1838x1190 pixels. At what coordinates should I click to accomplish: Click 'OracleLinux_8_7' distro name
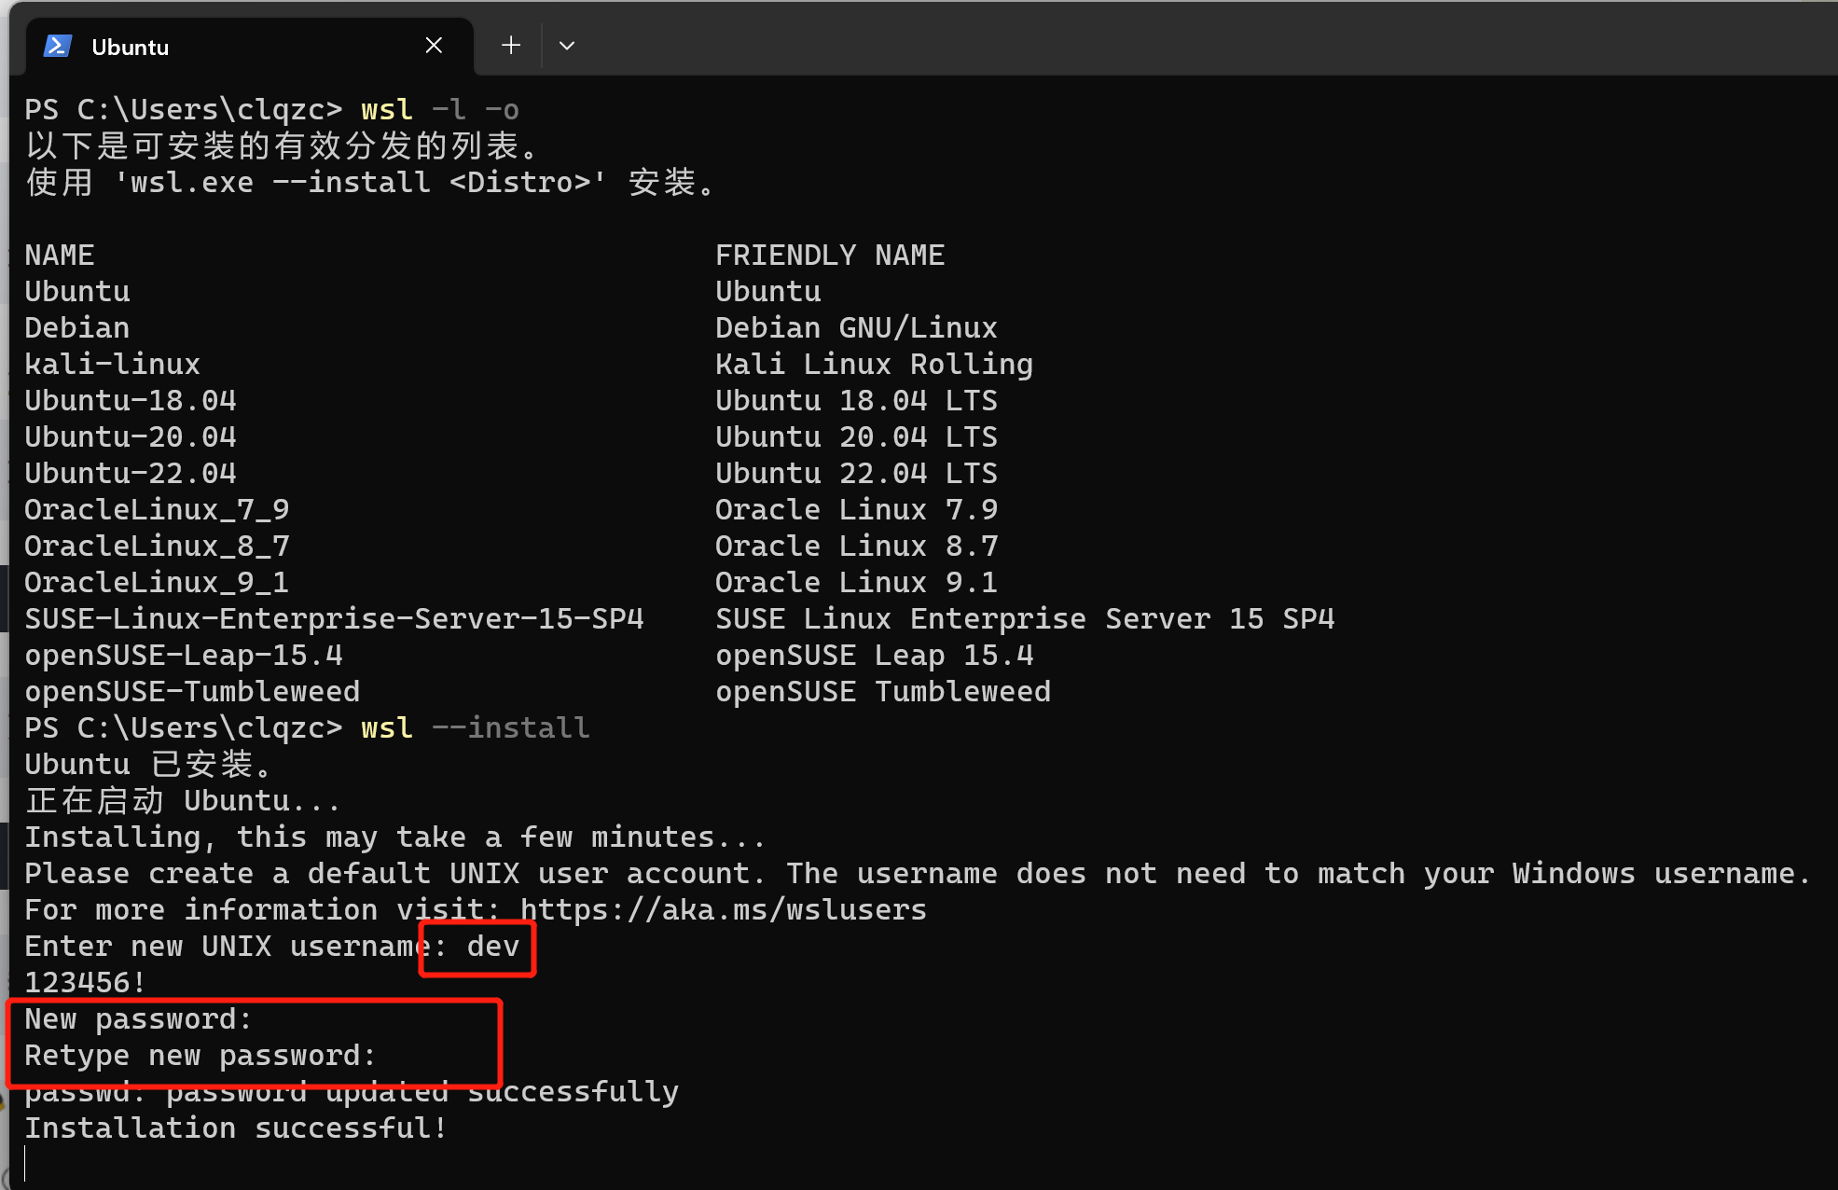click(157, 546)
